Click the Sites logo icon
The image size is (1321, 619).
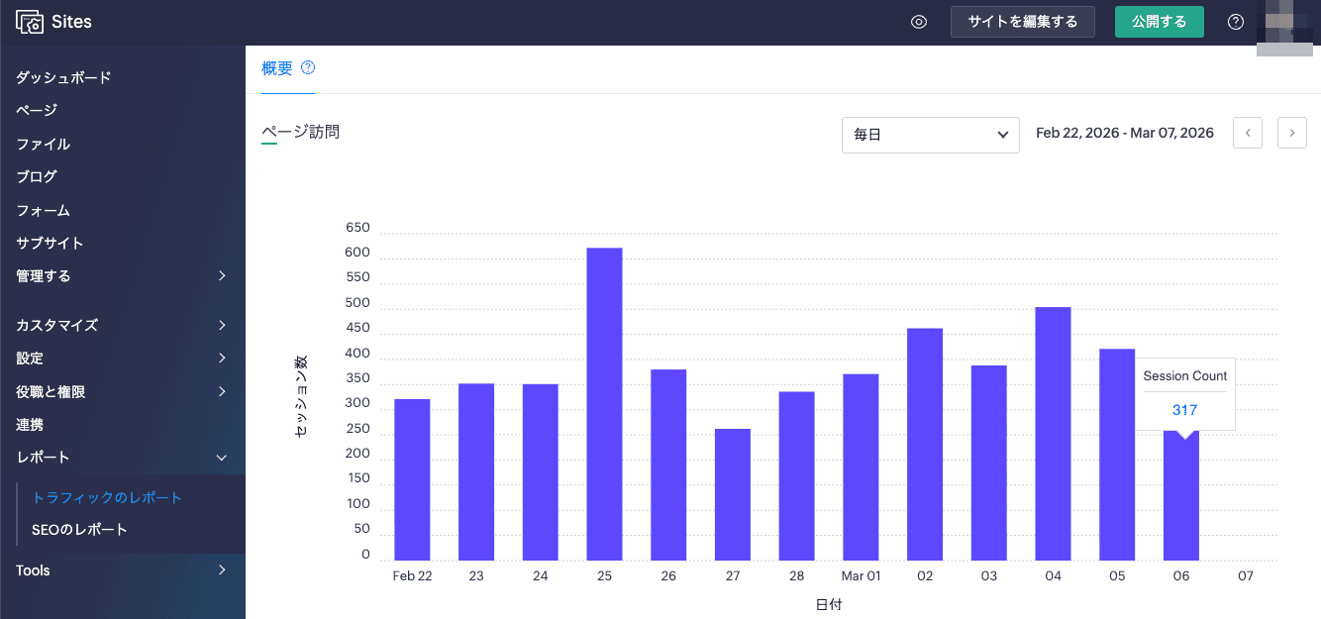click(x=30, y=22)
